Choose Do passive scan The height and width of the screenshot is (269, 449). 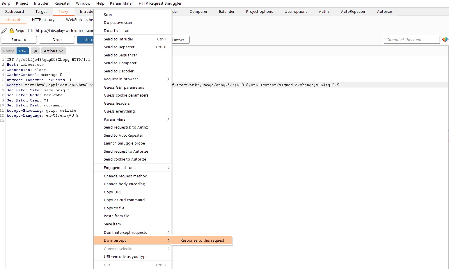[x=133, y=23]
